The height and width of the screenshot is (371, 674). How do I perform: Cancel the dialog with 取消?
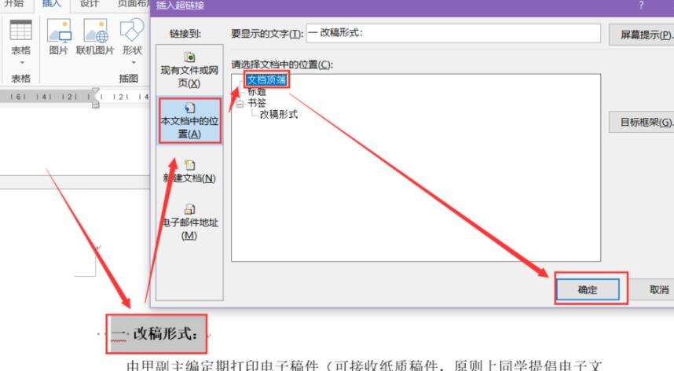653,290
